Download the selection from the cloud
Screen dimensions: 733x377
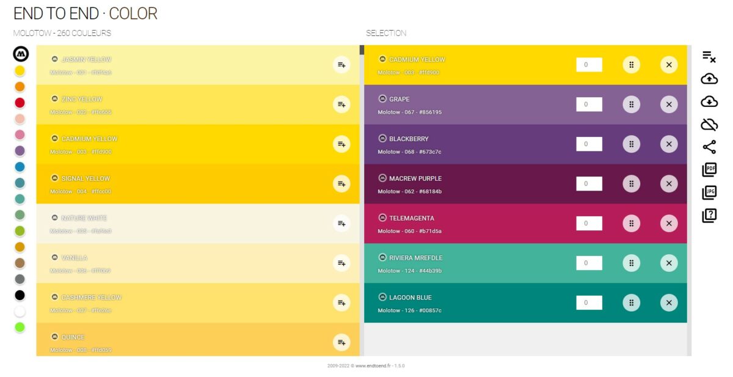pyautogui.click(x=709, y=101)
